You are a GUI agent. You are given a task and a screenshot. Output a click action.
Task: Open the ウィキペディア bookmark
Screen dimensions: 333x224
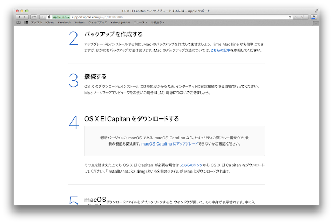coord(97,22)
